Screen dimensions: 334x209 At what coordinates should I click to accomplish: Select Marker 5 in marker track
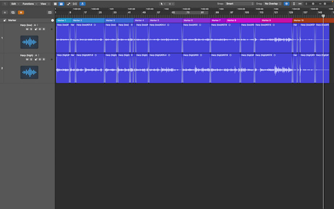(166, 21)
